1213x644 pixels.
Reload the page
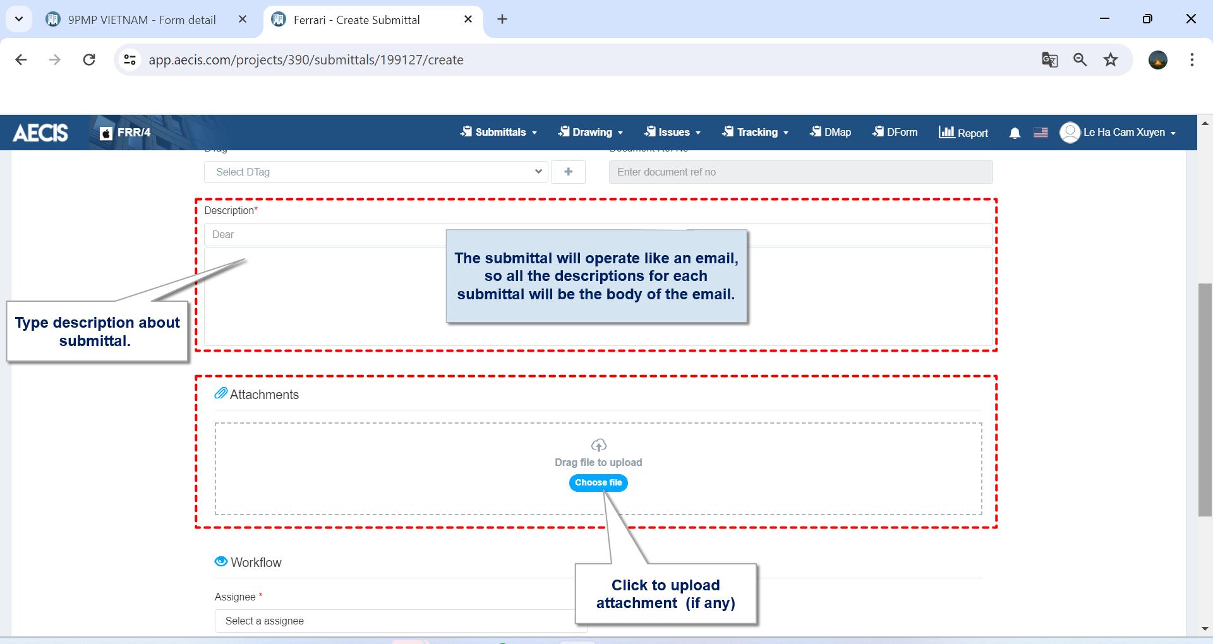[89, 60]
